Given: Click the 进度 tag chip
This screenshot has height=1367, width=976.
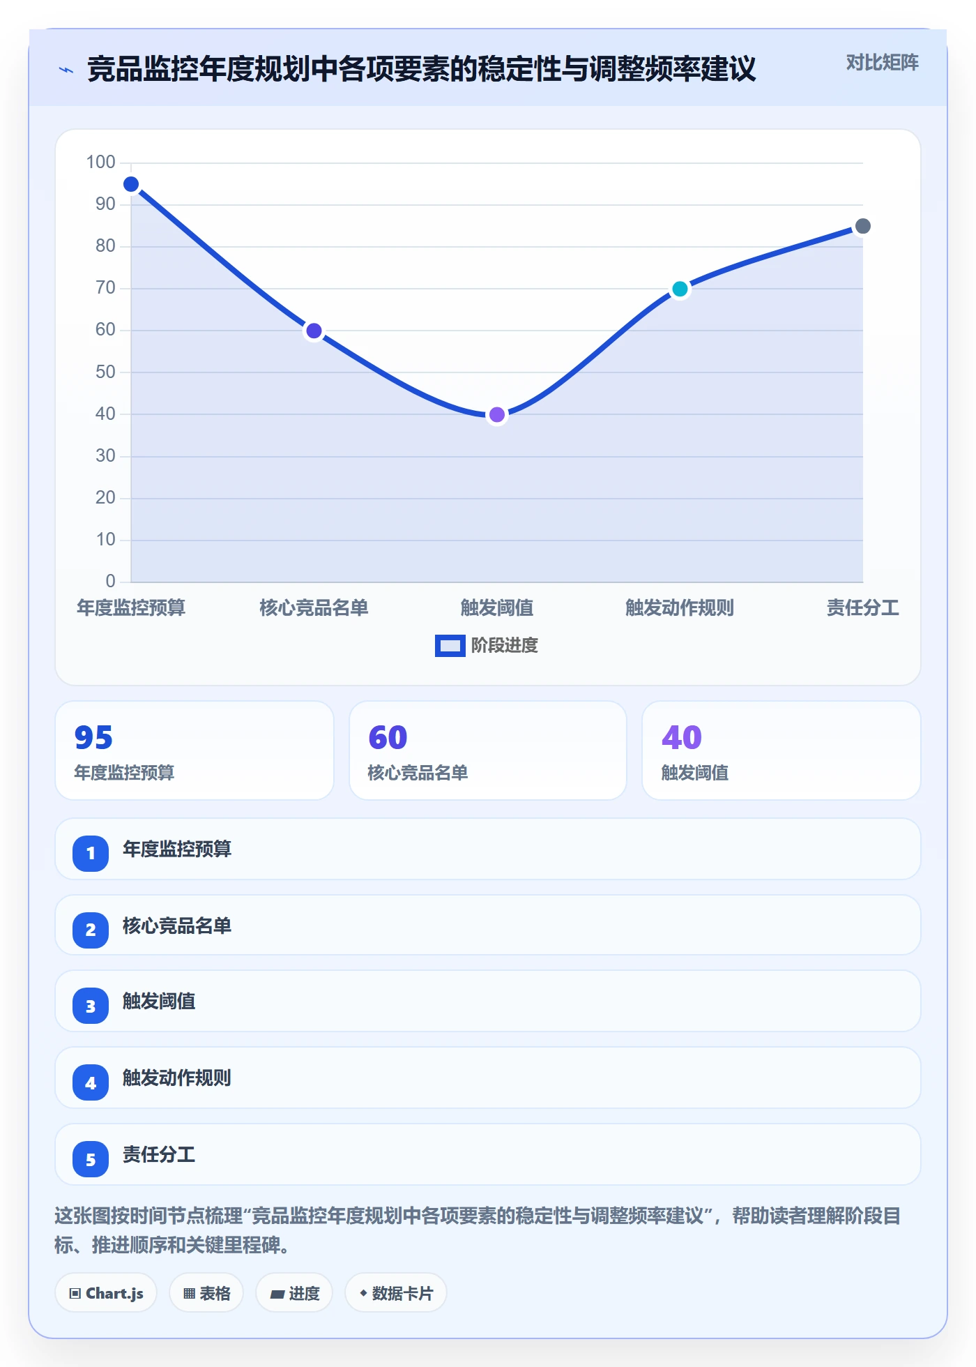Looking at the screenshot, I should (x=294, y=1293).
